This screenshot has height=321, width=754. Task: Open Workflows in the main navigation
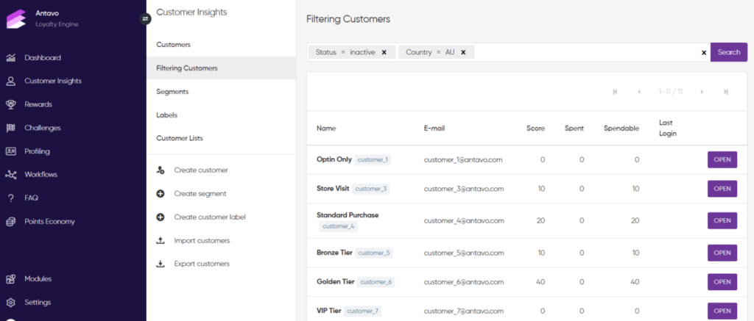(41, 175)
